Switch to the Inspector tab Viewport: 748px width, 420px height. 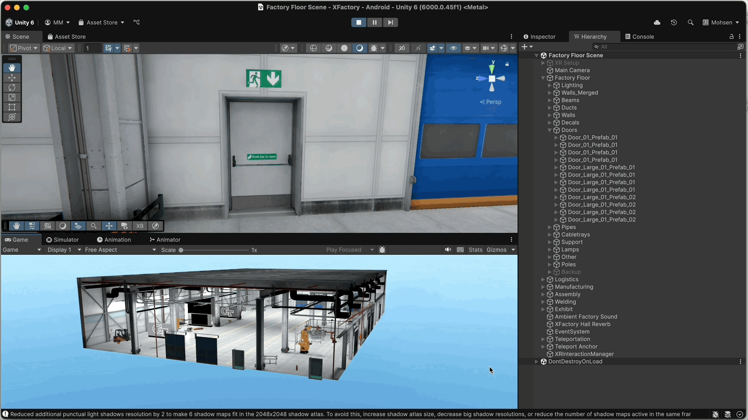540,37
